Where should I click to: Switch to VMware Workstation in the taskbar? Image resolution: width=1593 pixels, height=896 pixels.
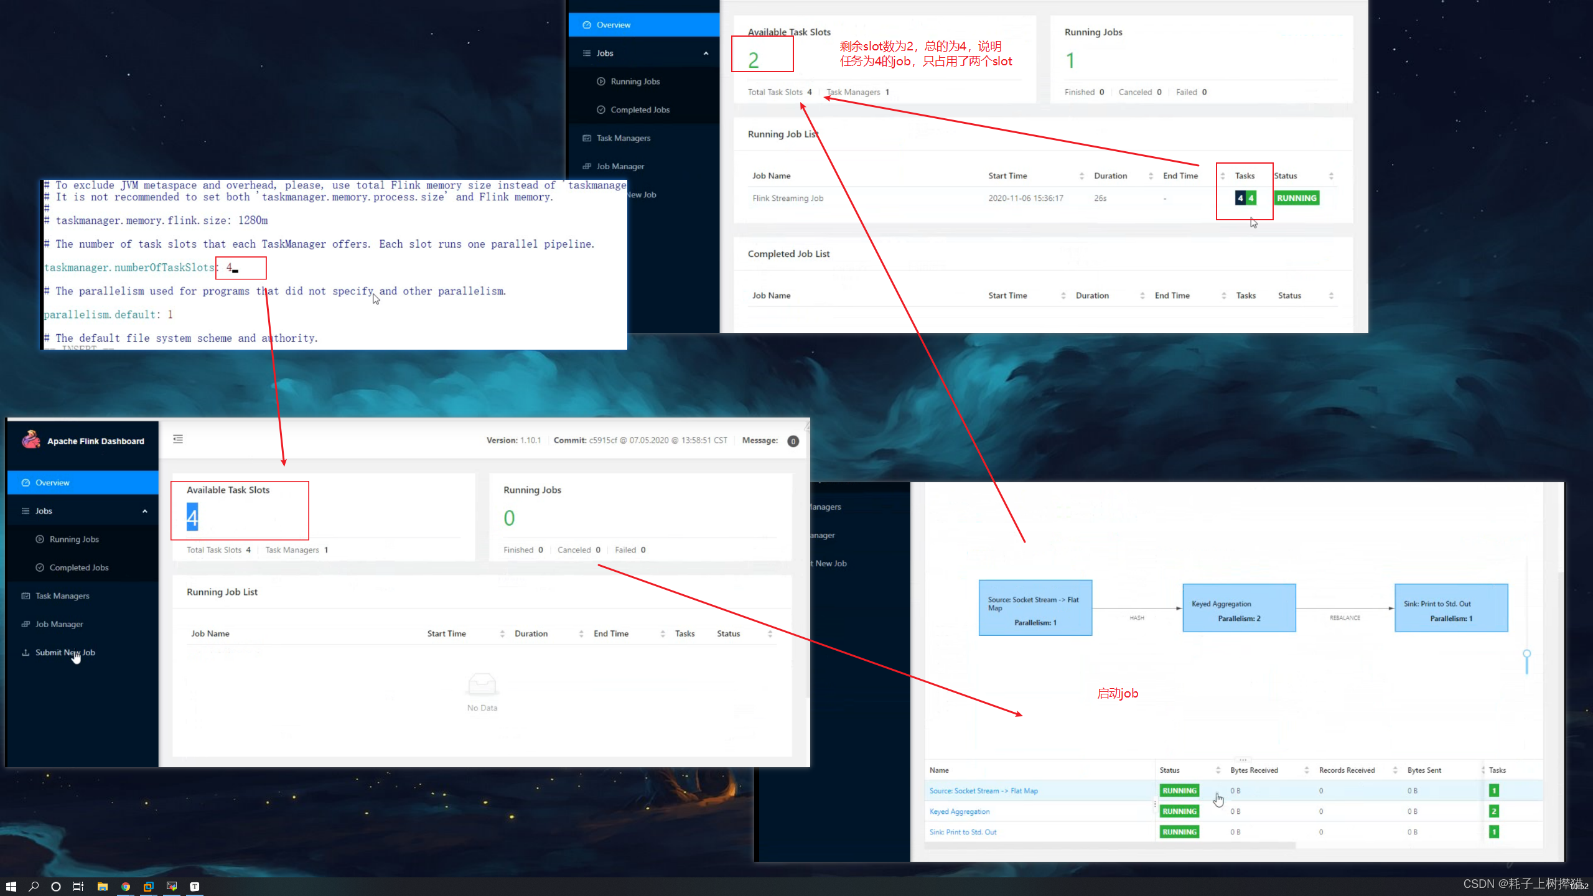click(x=149, y=887)
